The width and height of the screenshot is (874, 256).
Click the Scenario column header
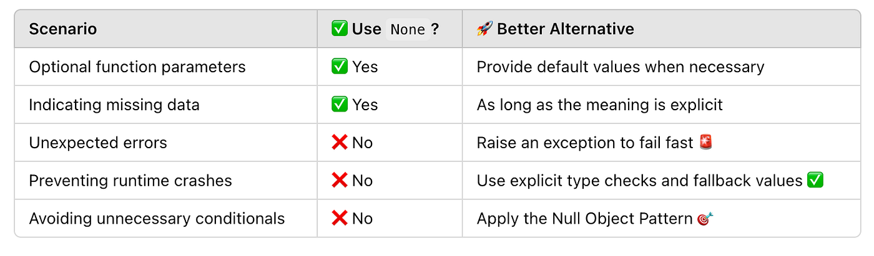click(63, 29)
